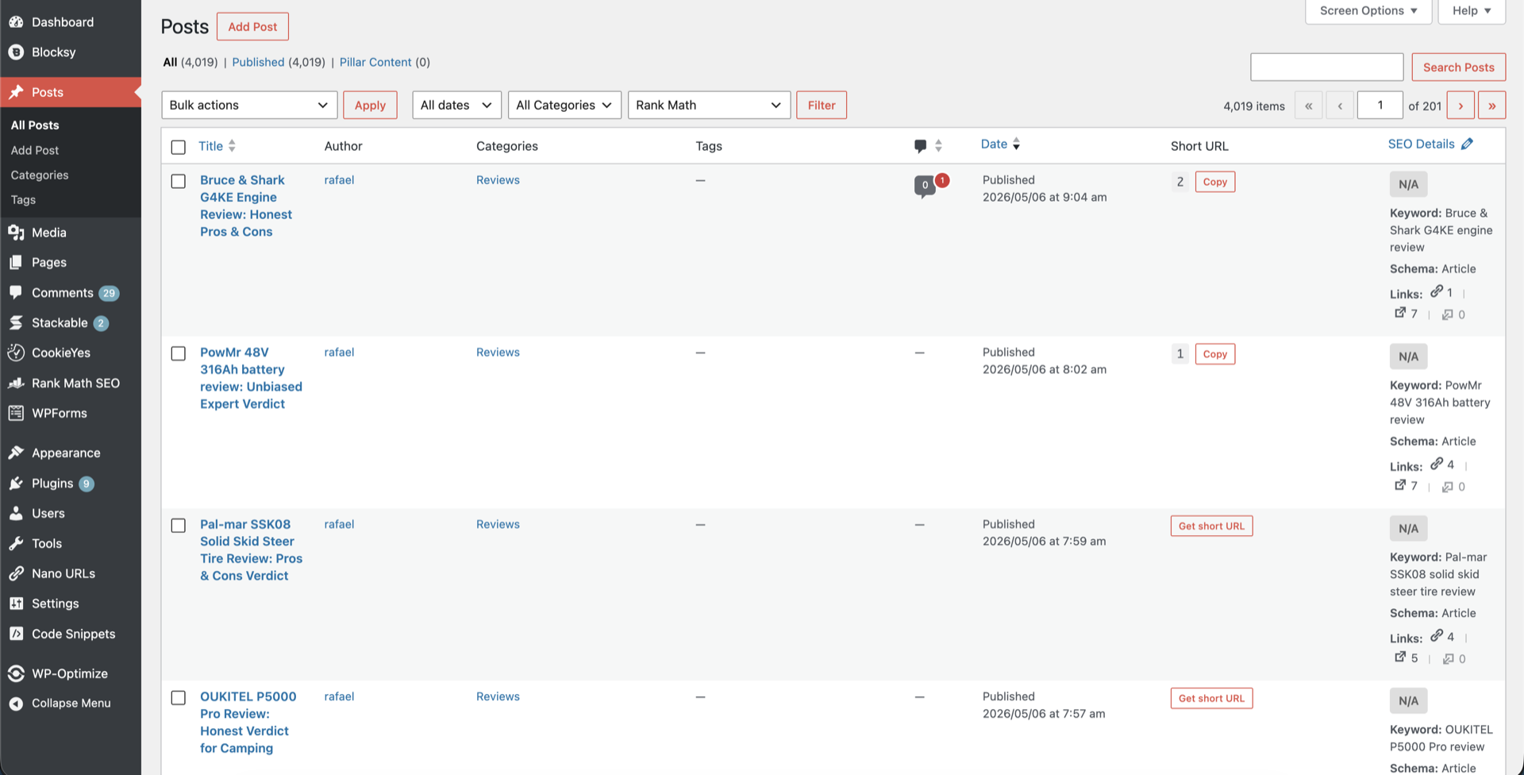Image resolution: width=1524 pixels, height=775 pixels.
Task: Click the Nano URLs link icon
Action: click(x=16, y=573)
